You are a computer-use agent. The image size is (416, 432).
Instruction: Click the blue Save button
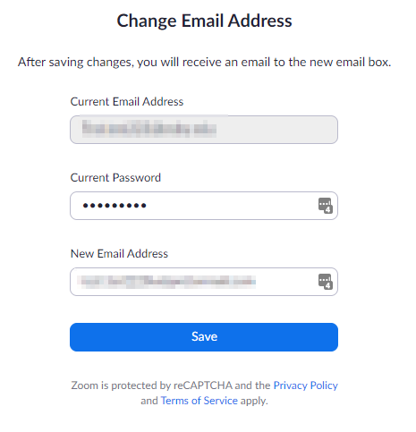(x=204, y=337)
